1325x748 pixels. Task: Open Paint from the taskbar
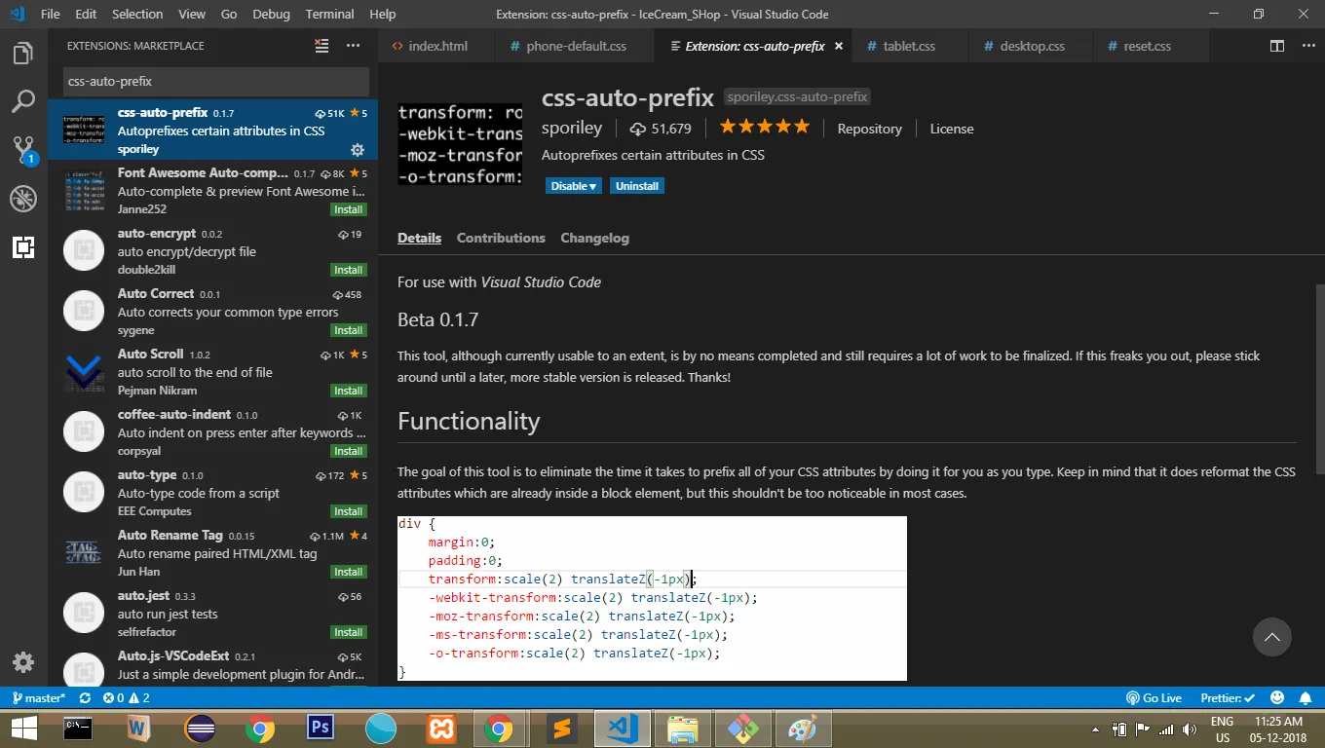click(x=804, y=728)
